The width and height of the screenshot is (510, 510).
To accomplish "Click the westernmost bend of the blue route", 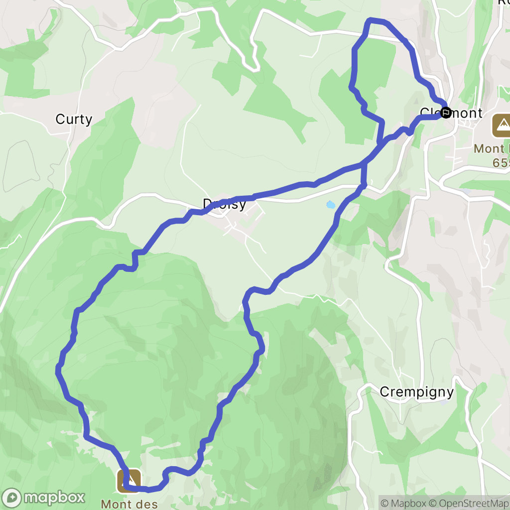I will (x=59, y=370).
